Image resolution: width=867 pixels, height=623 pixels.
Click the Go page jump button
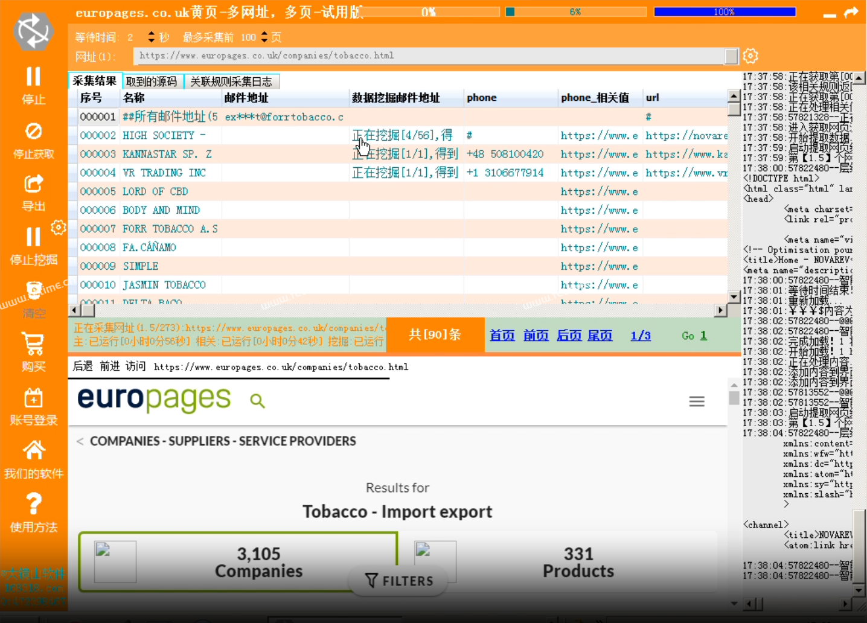688,336
